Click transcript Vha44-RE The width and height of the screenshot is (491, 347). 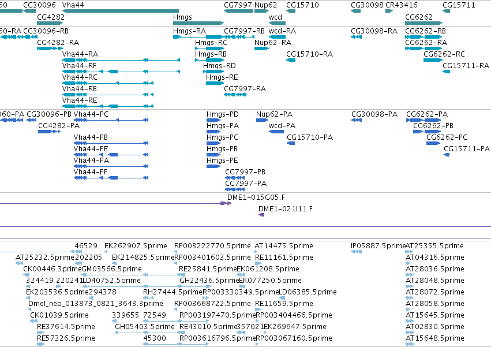108,106
